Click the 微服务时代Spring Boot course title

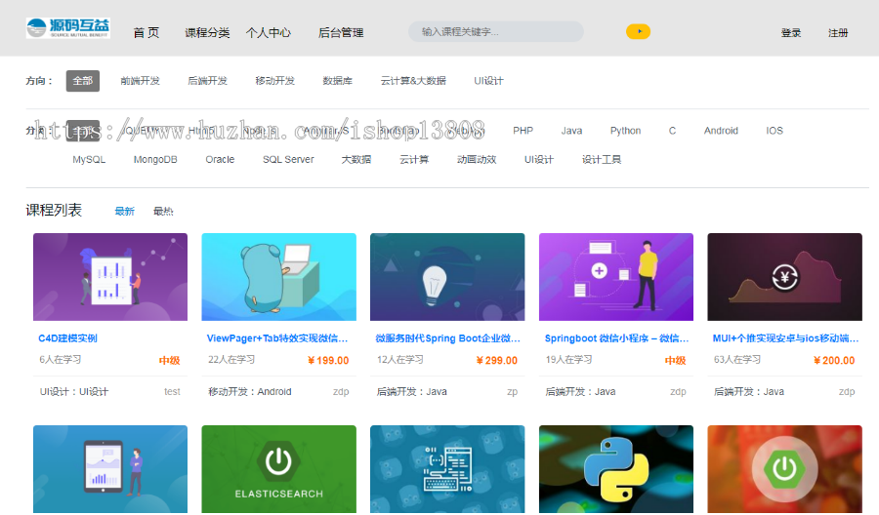pos(447,338)
